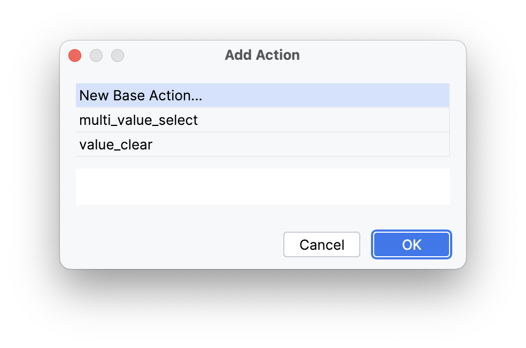Viewport: 526px width, 348px height.
Task: Click the Add Action title bar text
Action: [x=262, y=55]
